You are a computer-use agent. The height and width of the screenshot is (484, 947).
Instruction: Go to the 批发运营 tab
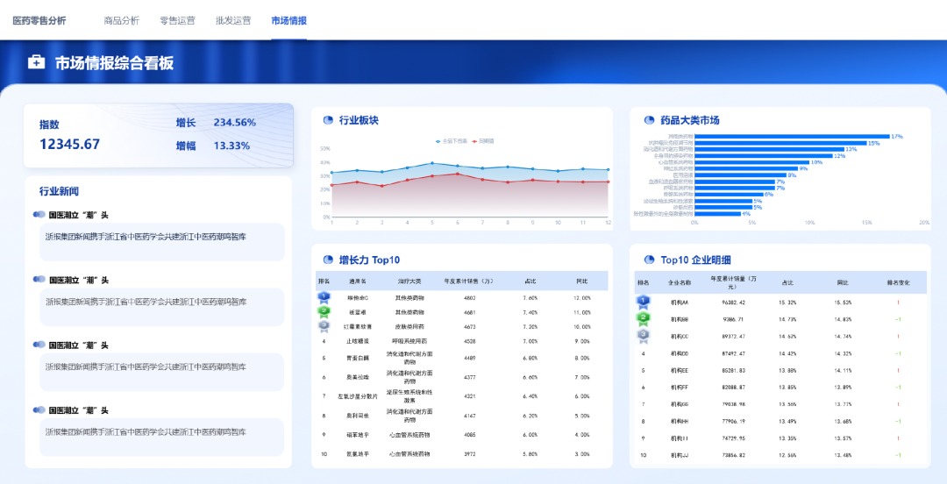tap(233, 20)
